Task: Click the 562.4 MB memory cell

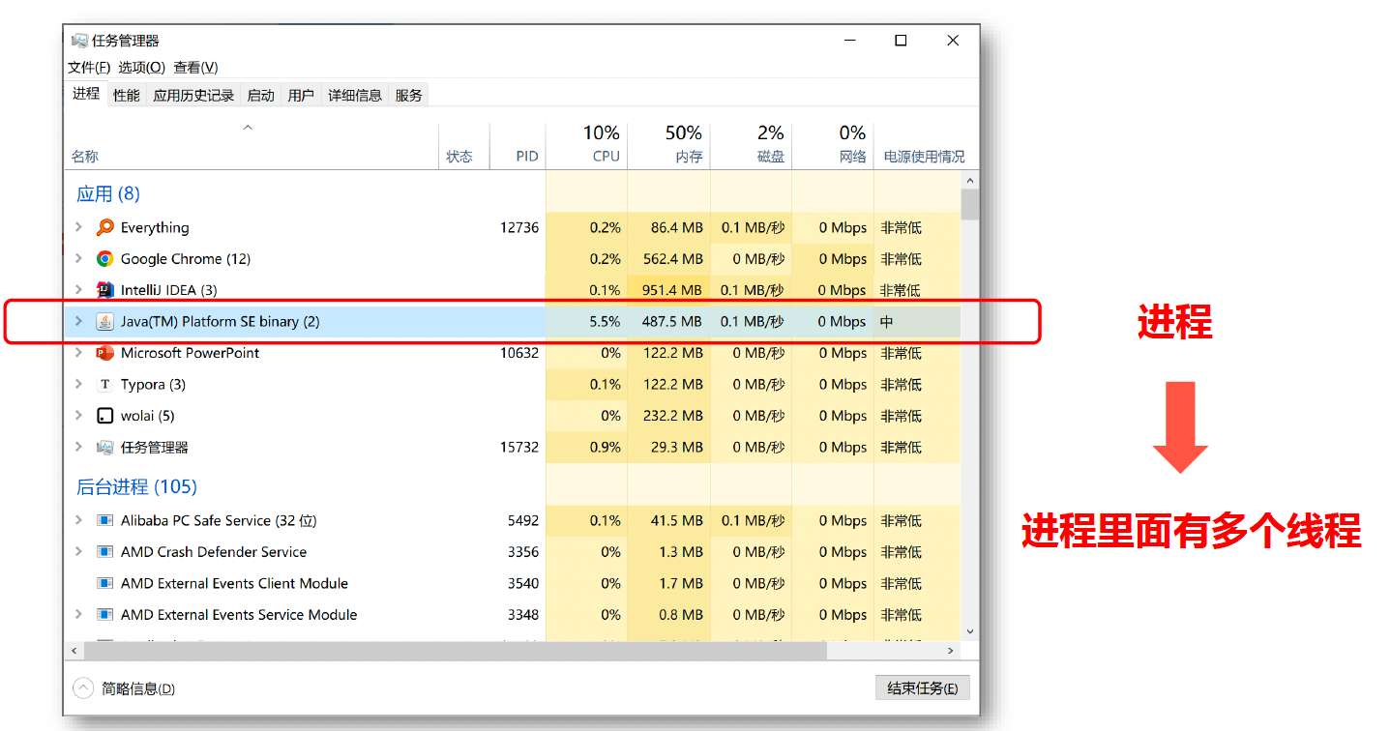Action: click(x=668, y=259)
